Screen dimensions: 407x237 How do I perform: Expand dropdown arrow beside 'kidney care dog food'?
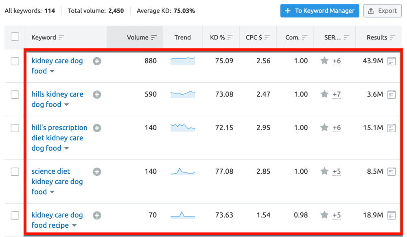(x=52, y=71)
